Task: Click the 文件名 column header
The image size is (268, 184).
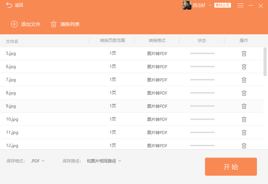Action: (x=12, y=41)
